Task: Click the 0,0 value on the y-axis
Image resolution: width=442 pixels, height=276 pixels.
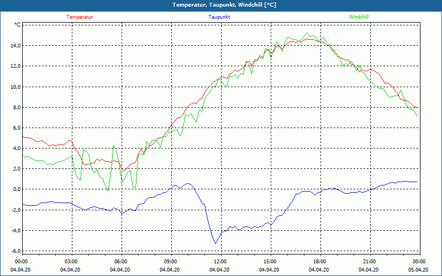Action: pyautogui.click(x=17, y=189)
